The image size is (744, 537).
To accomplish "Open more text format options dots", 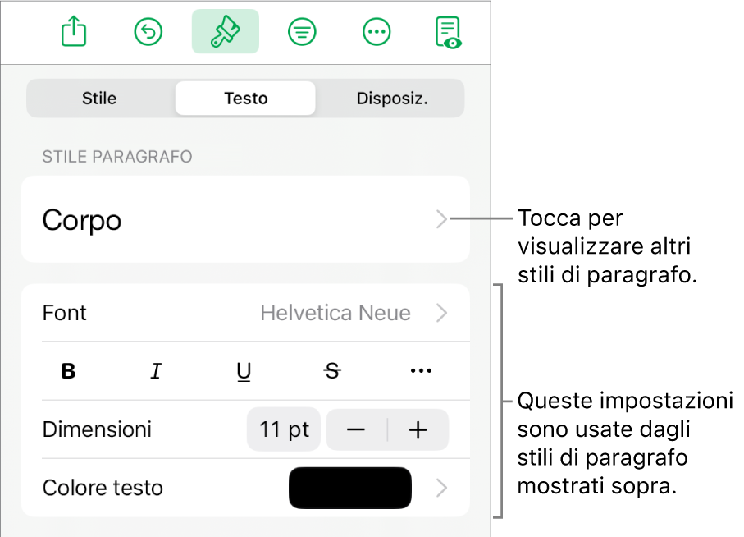I will click(421, 371).
